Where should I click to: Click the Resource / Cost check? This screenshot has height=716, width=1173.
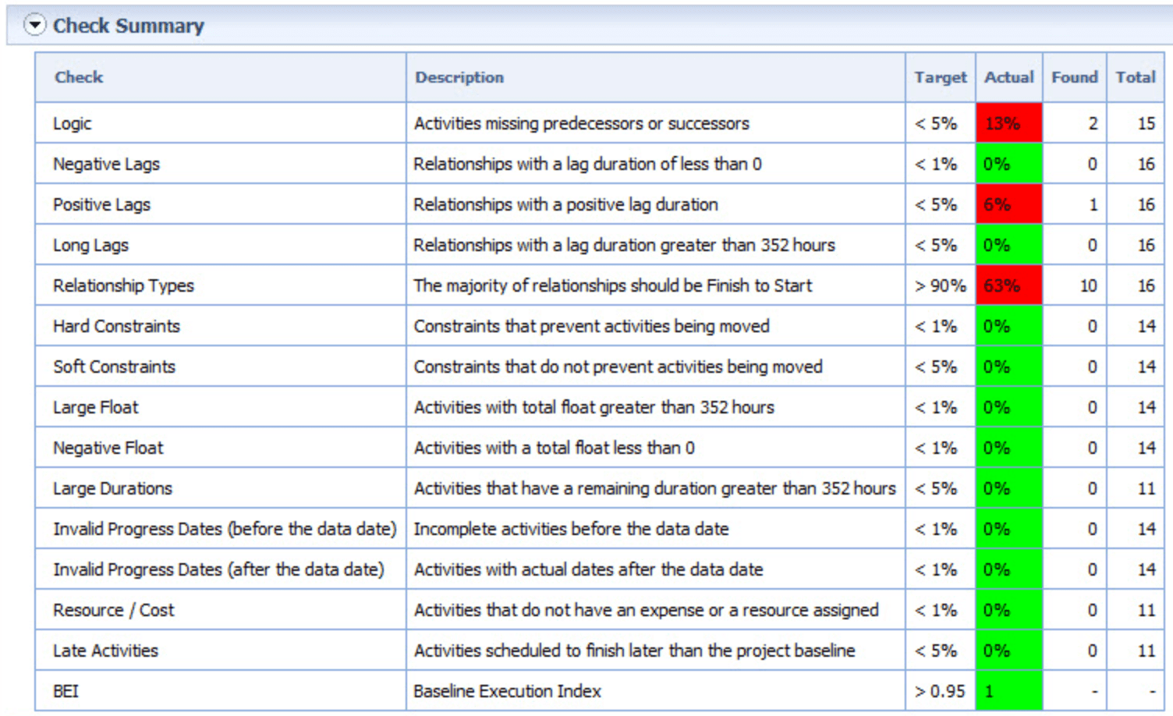point(113,610)
